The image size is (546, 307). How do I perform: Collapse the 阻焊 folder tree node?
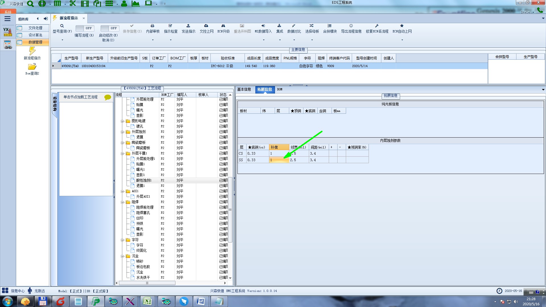[122, 202]
